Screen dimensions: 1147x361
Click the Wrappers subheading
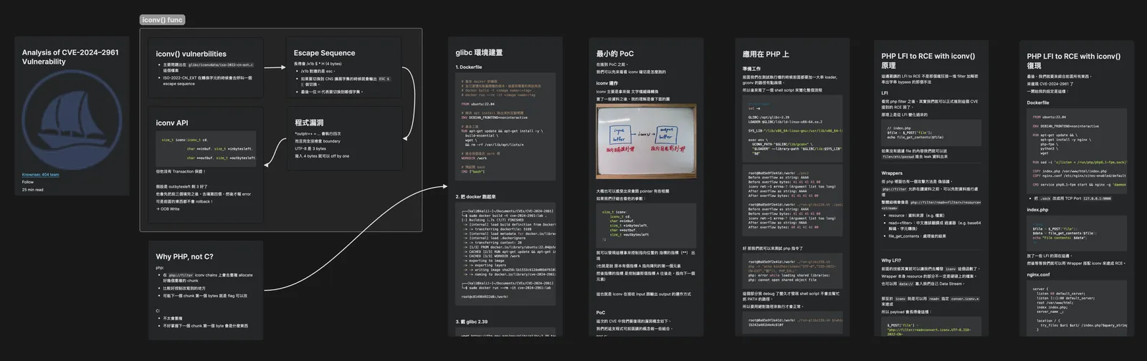892,173
